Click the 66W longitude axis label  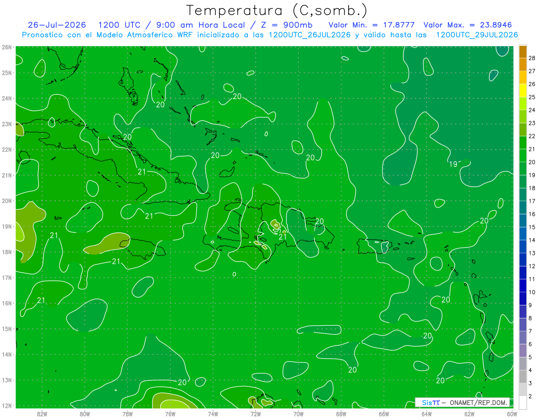pos(384,414)
